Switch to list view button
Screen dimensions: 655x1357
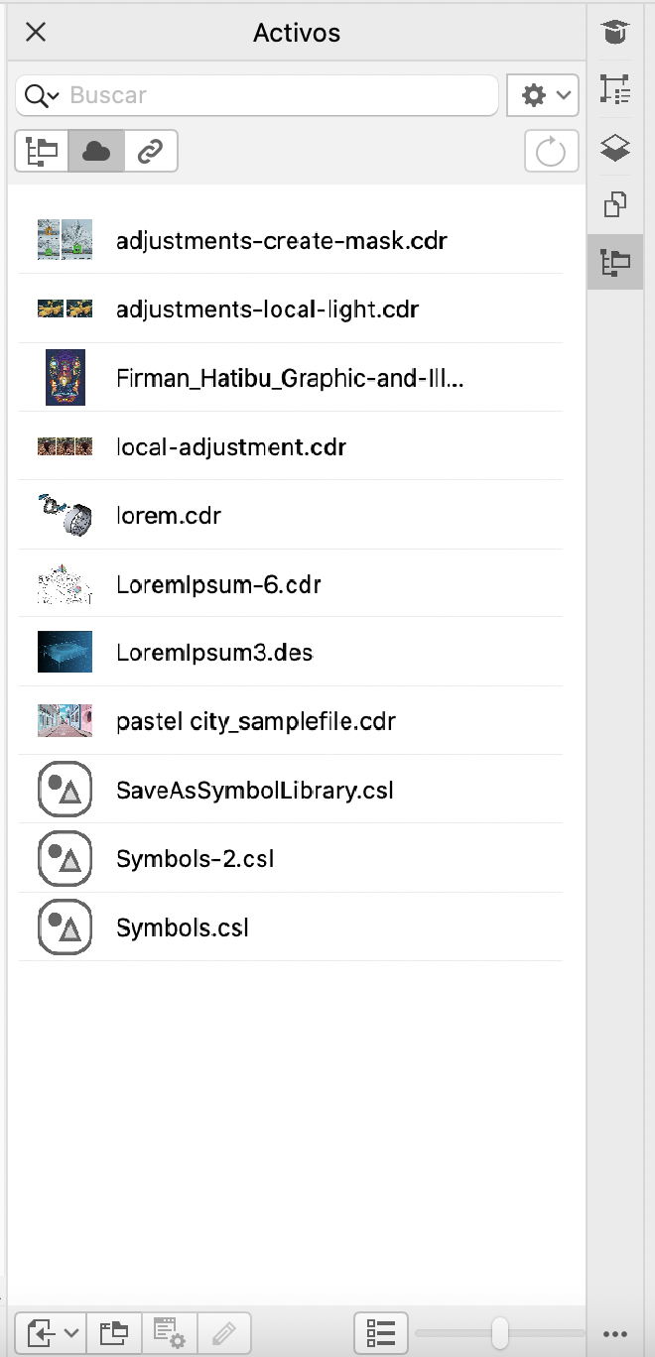[381, 1332]
